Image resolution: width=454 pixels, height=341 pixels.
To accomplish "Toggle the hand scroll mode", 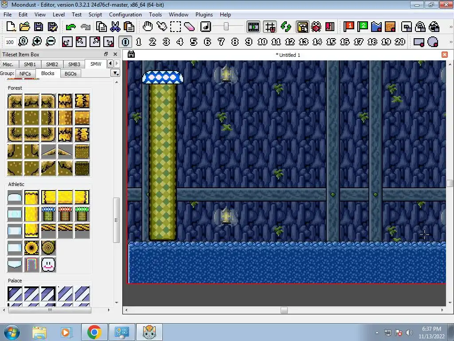I will point(148,27).
